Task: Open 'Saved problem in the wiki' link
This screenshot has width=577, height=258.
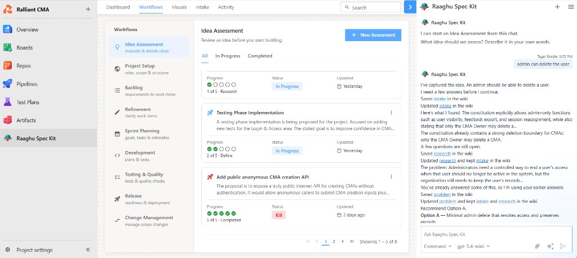Action: (x=442, y=194)
